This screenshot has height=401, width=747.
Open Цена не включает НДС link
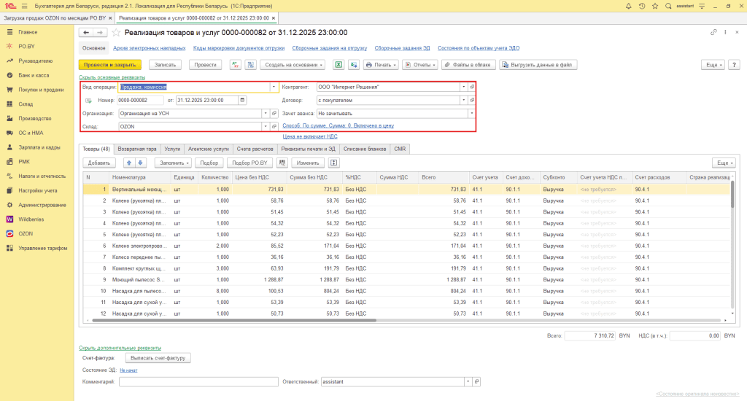tap(310, 136)
